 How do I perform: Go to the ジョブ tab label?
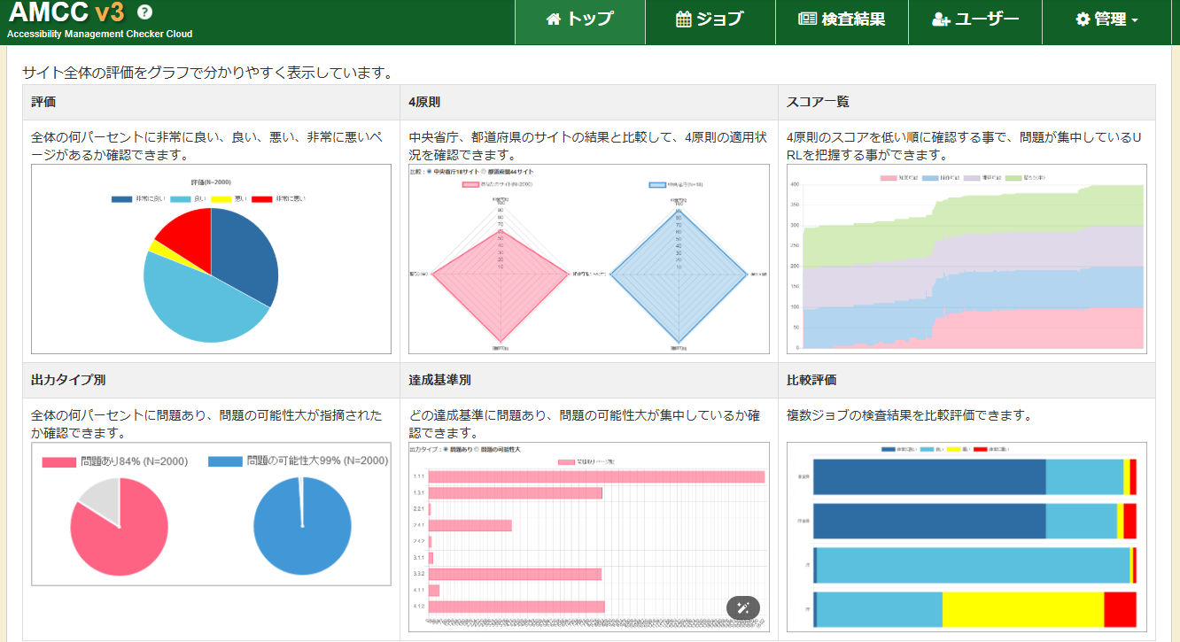click(x=719, y=19)
